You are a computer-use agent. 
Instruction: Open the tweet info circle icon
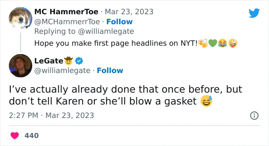(x=254, y=116)
